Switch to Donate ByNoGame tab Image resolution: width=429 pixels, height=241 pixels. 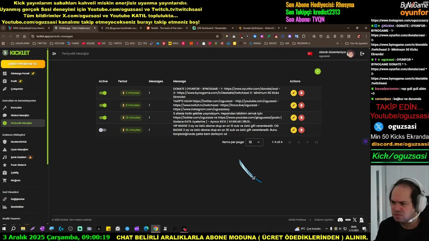point(259,28)
